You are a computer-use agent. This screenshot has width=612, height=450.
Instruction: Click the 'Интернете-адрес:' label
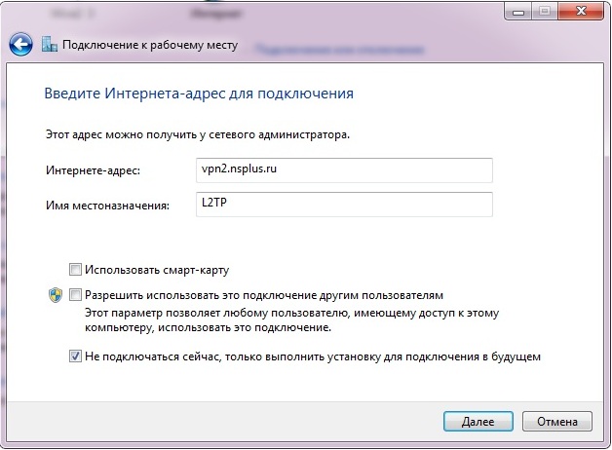tap(93, 170)
